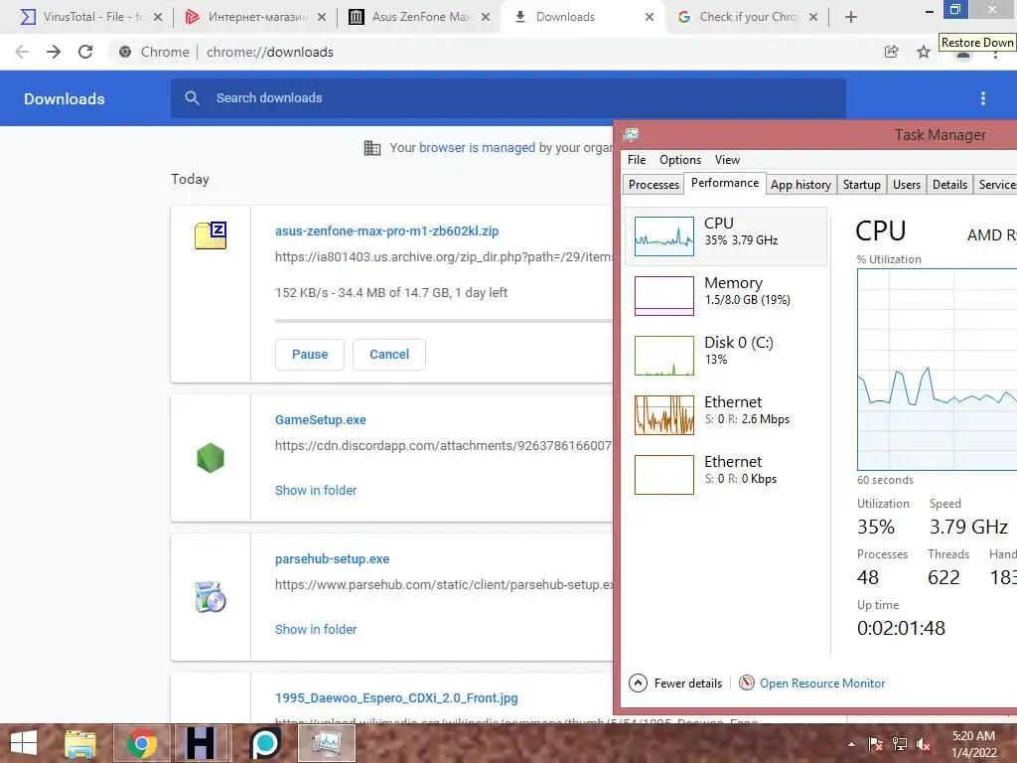Open Task Manager File menu
This screenshot has width=1017, height=763.
pyautogui.click(x=637, y=160)
